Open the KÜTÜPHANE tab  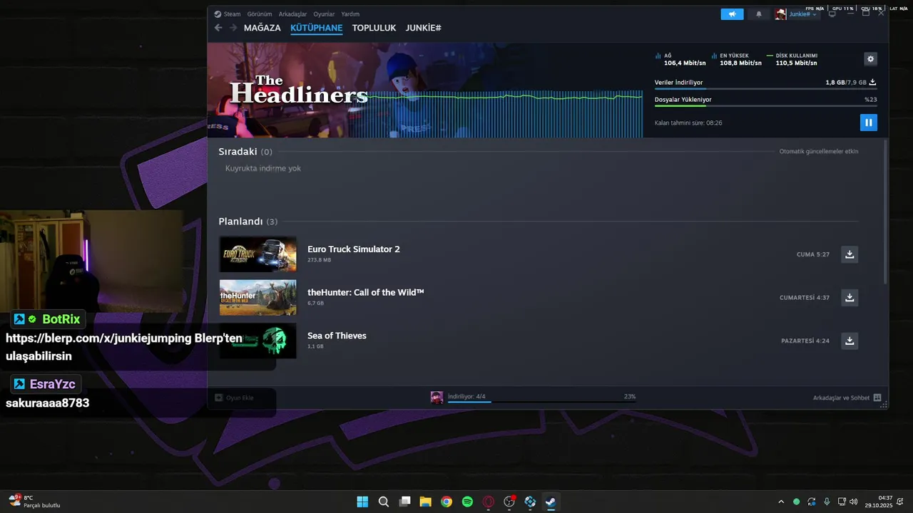coord(316,28)
